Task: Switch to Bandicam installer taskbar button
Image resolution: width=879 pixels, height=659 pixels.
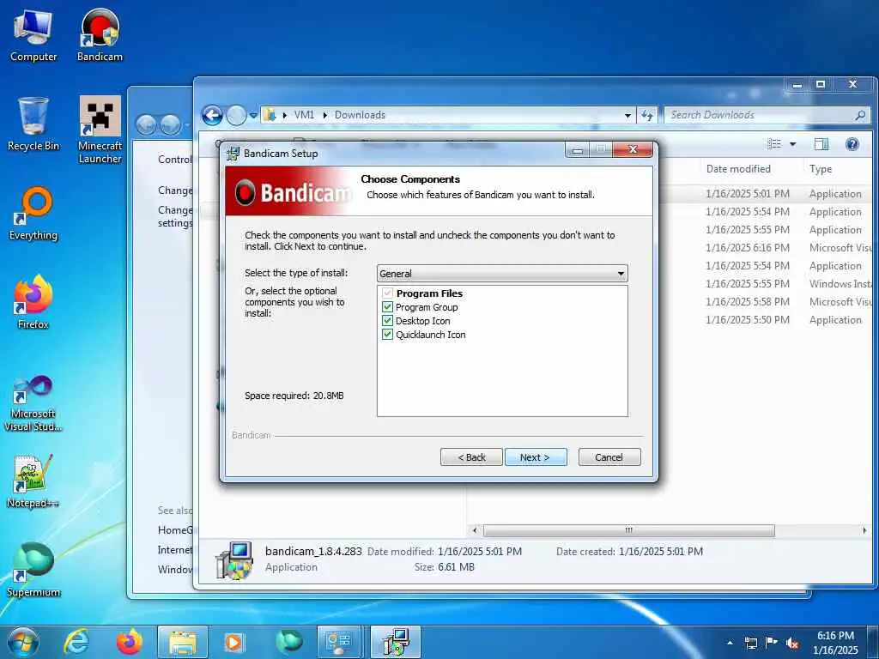Action: (396, 642)
